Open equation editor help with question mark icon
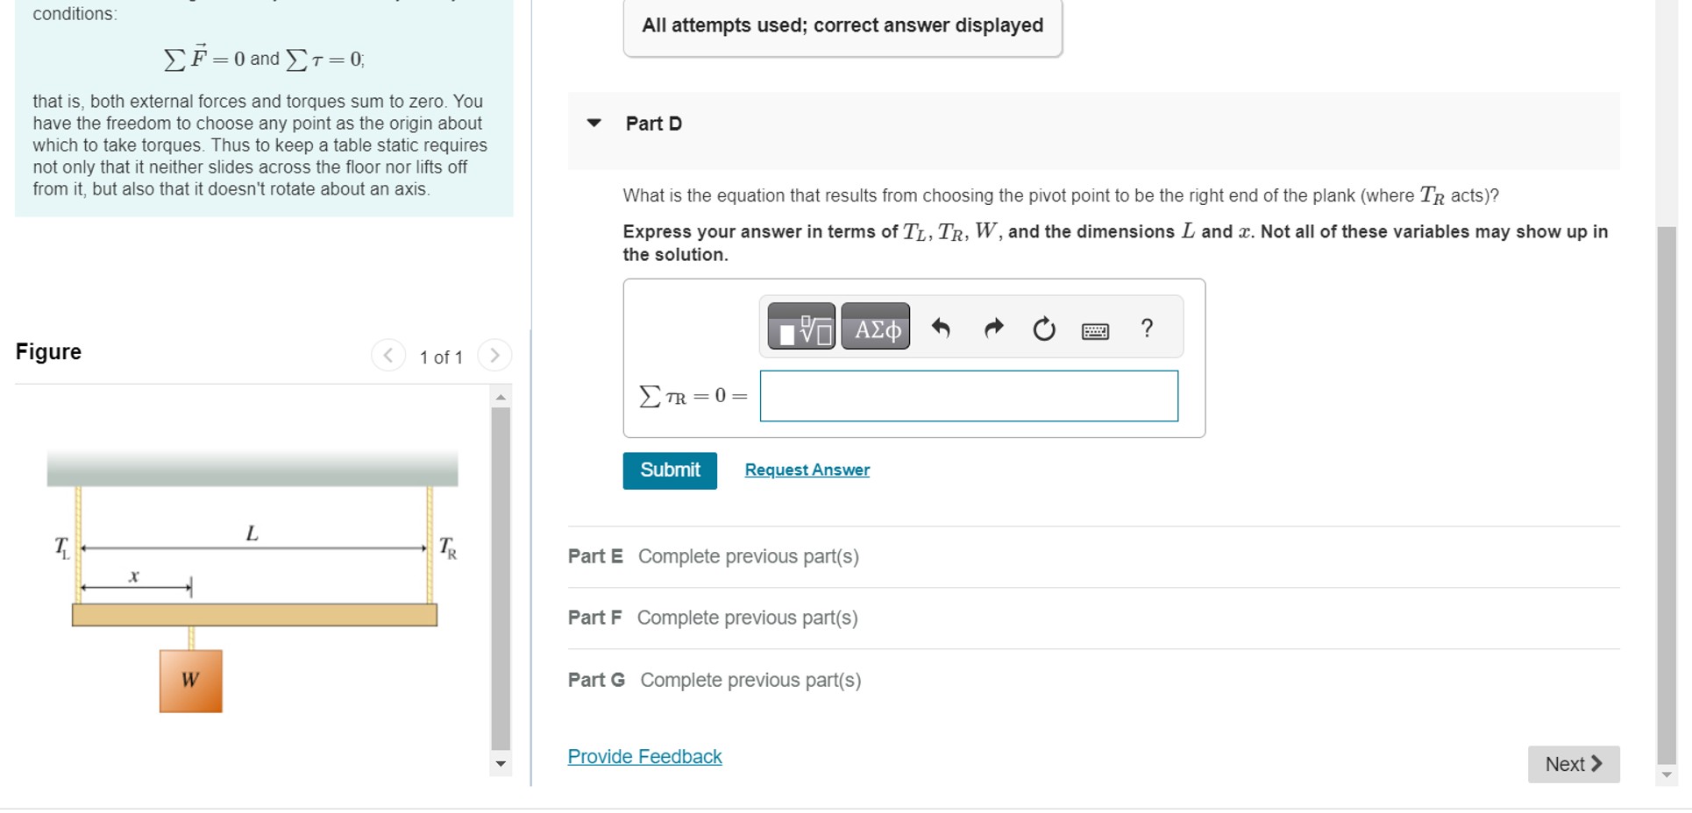The image size is (1692, 813). pos(1146,329)
